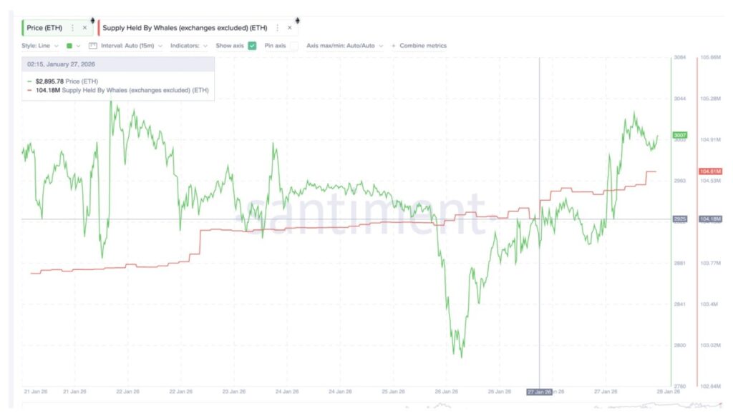Click the green 3007 price axis label
733x415 pixels.
[x=680, y=135]
